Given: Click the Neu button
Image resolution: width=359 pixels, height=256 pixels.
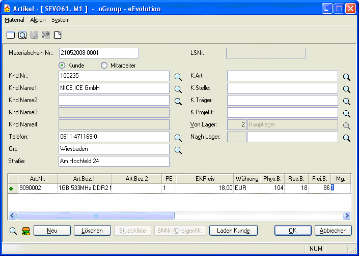Looking at the screenshot, I should 52,231.
